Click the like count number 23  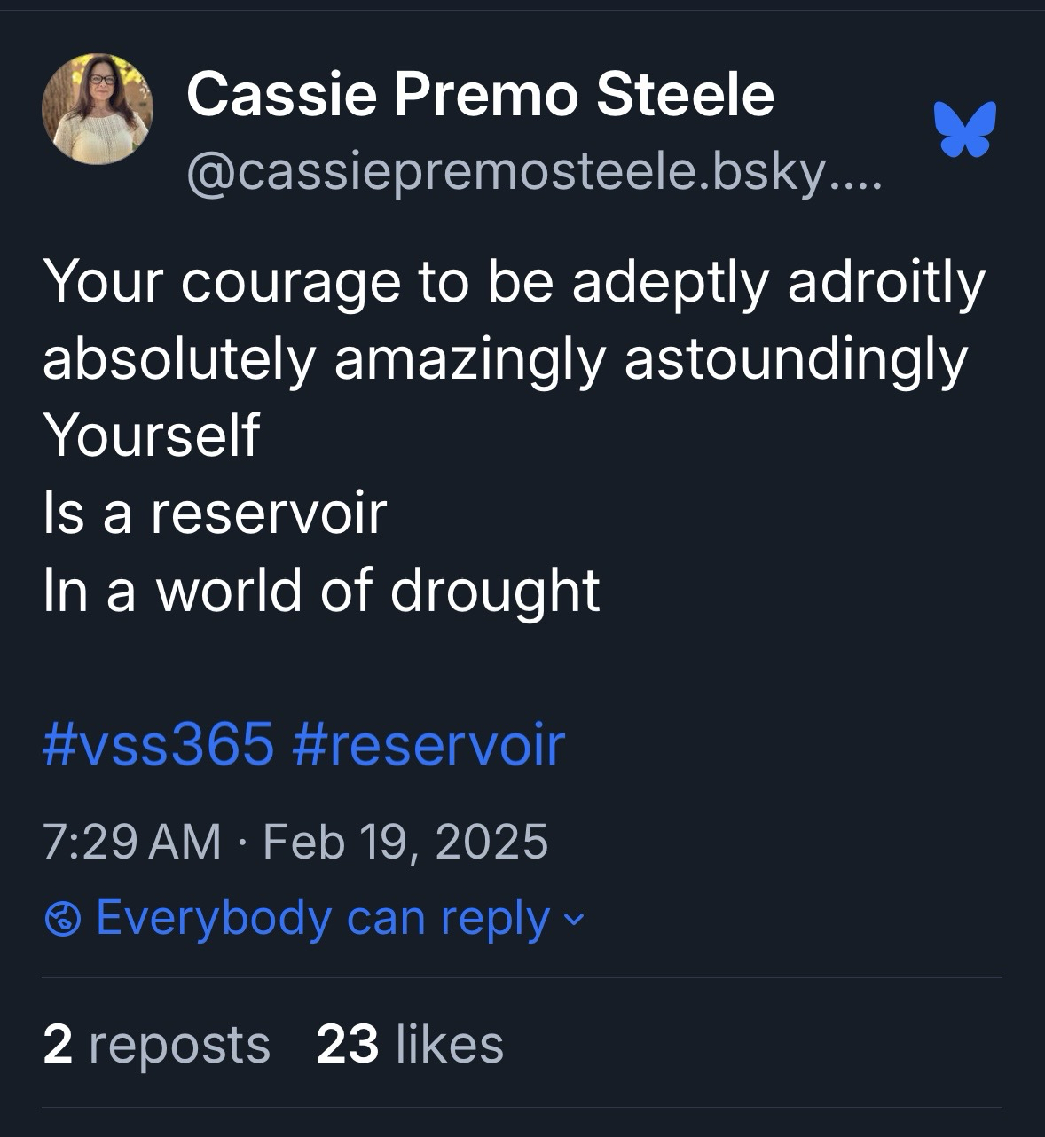(x=347, y=1044)
